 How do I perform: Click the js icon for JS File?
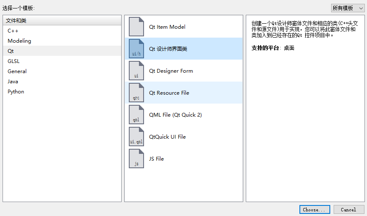(x=136, y=159)
